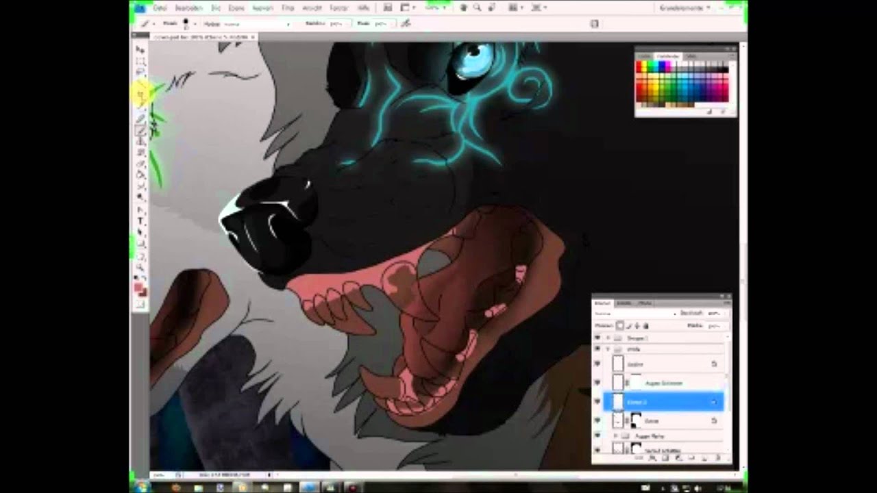Add a layer mask in Layers panel
The width and height of the screenshot is (877, 493).
click(x=665, y=458)
